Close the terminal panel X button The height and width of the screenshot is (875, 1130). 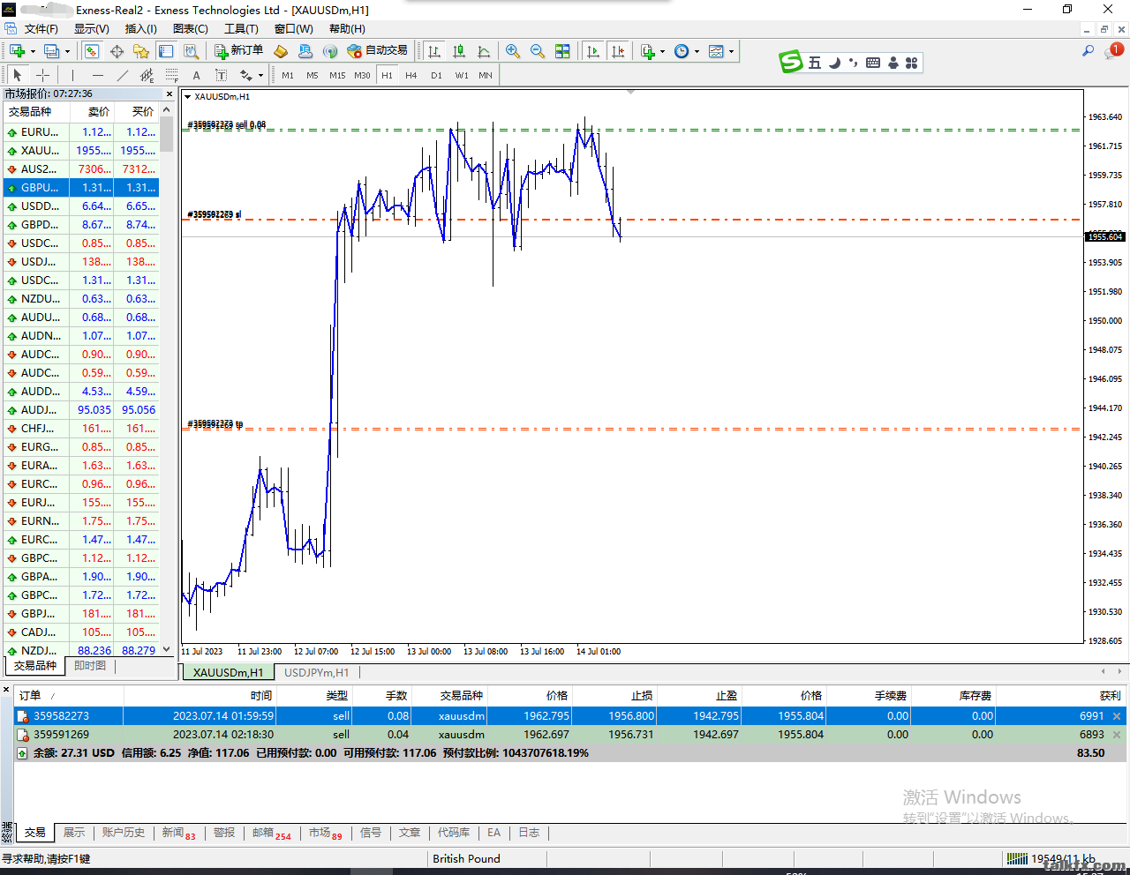coord(6,690)
